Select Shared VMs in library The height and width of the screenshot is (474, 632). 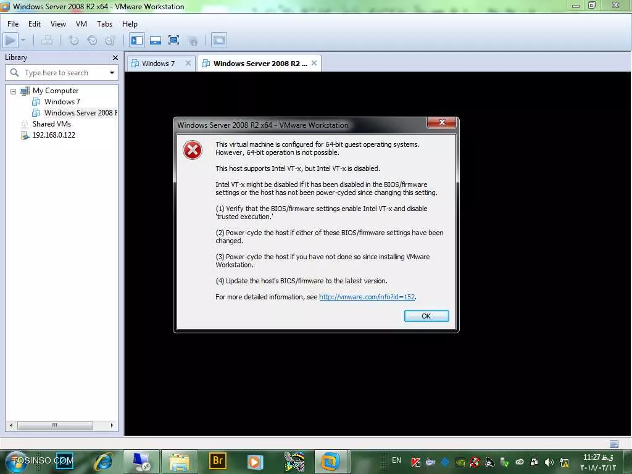pos(52,123)
